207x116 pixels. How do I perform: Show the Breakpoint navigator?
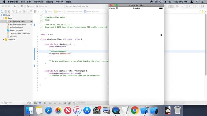pos(27,12)
